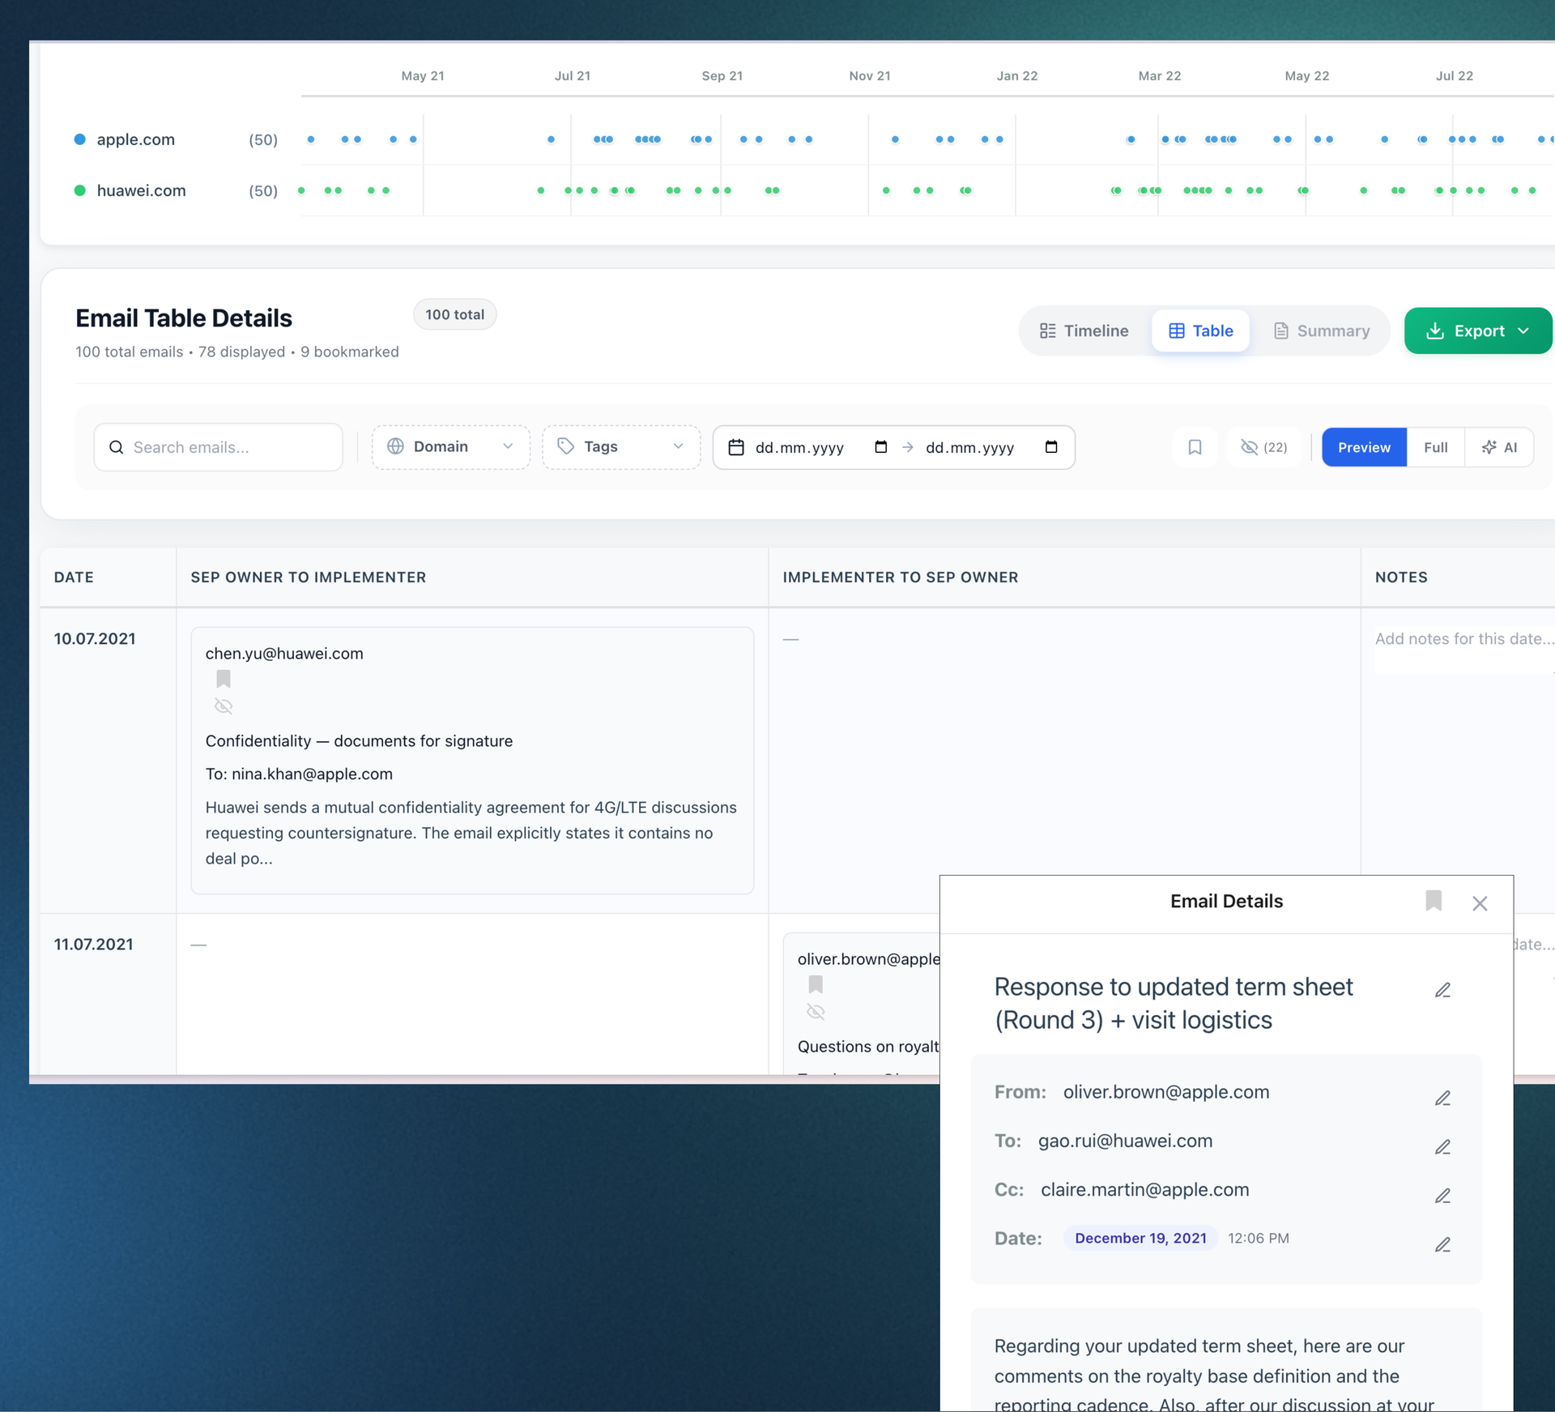1555x1412 pixels.
Task: Select the AI display mode button
Action: point(1499,447)
